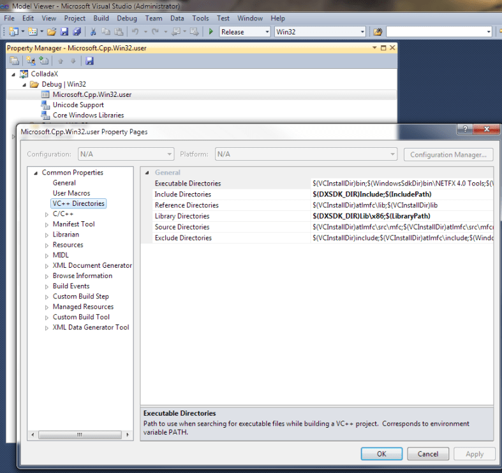Select User Macros in Common Properties
The height and width of the screenshot is (473, 502).
coord(71,193)
